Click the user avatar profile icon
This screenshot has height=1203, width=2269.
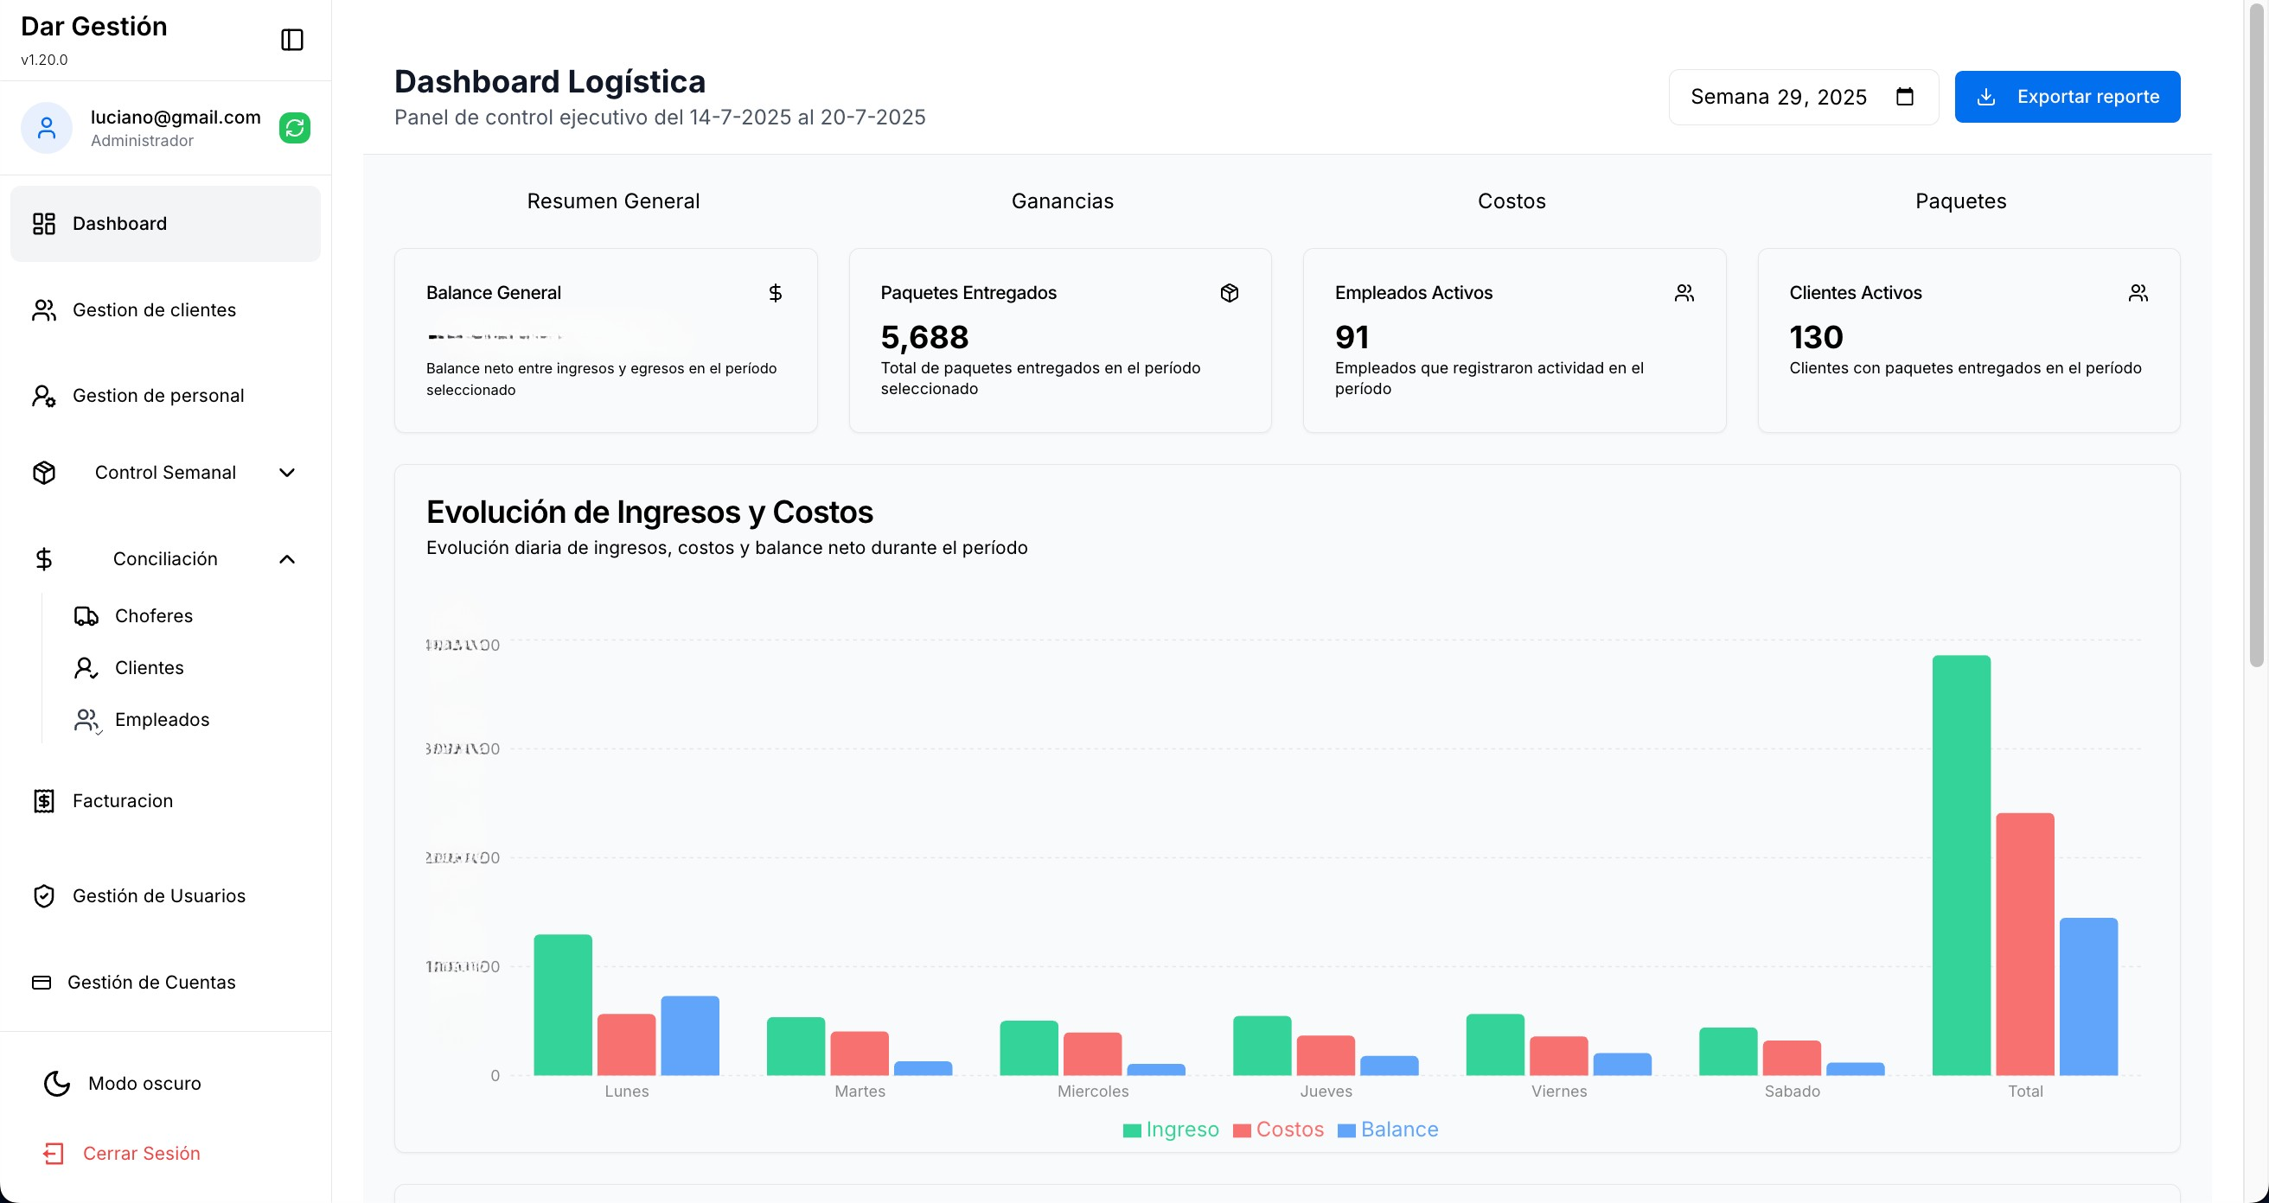[x=47, y=128]
